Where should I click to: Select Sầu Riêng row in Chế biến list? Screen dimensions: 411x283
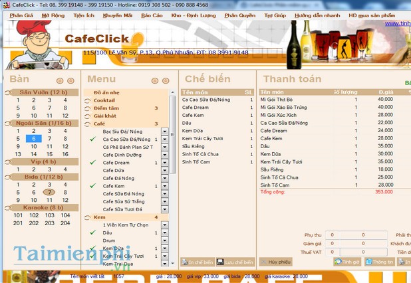tap(217, 146)
